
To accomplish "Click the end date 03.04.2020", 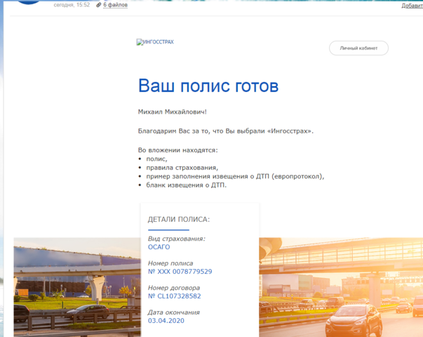I will tap(165, 321).
